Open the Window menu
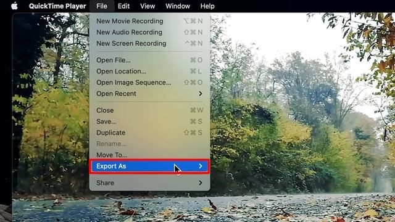Image resolution: width=395 pixels, height=222 pixels. [178, 6]
